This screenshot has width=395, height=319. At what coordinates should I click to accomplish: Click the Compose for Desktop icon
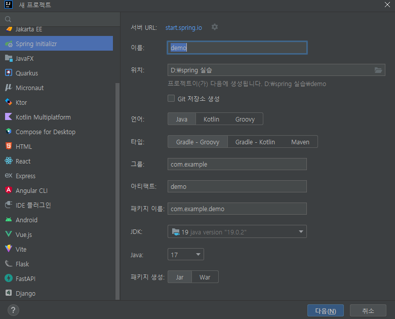(x=9, y=132)
